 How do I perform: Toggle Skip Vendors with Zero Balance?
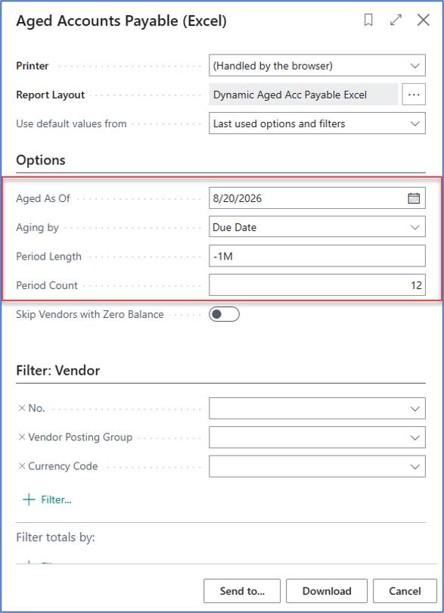click(x=224, y=314)
